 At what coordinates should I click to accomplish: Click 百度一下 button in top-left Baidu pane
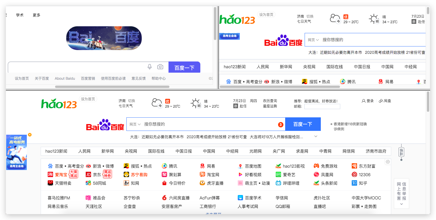point(184,67)
